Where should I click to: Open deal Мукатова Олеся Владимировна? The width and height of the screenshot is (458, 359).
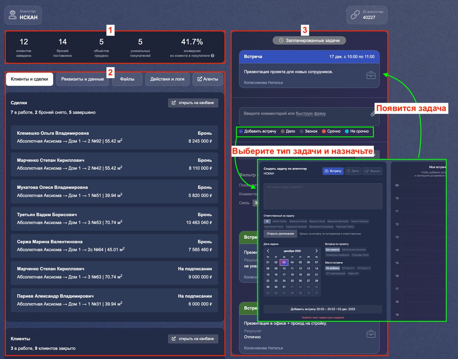[x=114, y=191]
